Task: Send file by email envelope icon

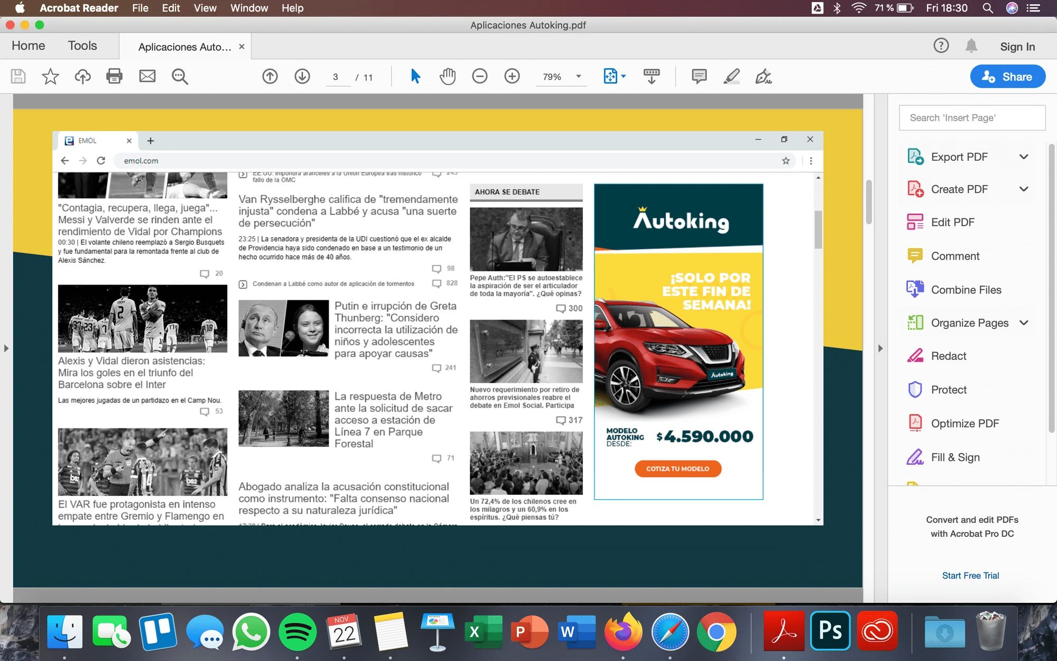Action: point(147,77)
